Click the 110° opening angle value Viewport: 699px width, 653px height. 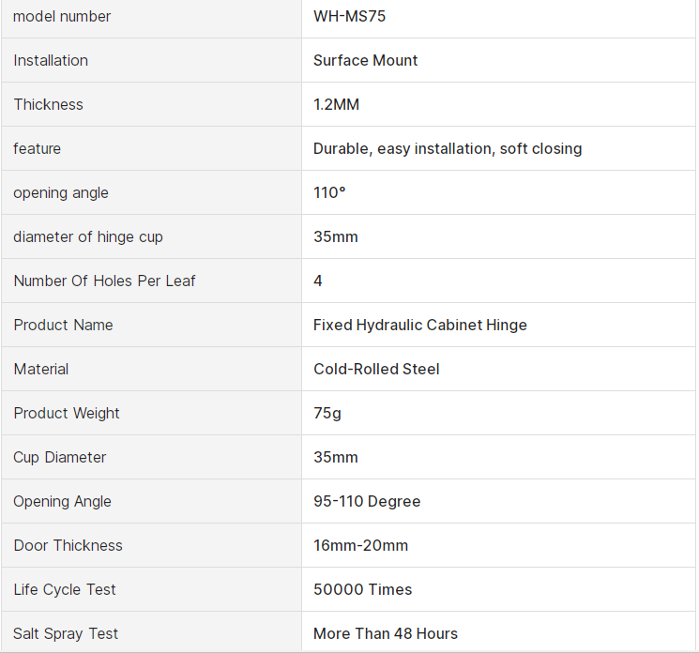[x=329, y=192]
